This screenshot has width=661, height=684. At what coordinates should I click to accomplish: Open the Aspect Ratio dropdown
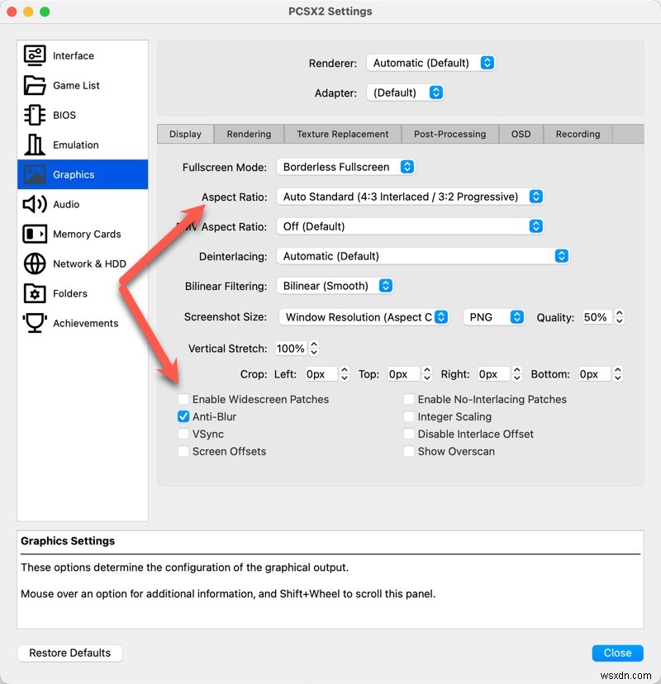pyautogui.click(x=410, y=197)
